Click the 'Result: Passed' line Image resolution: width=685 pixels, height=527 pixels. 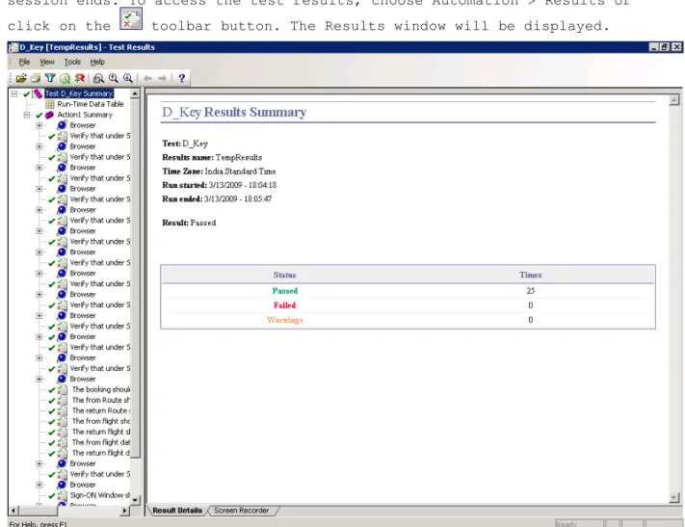(x=189, y=223)
